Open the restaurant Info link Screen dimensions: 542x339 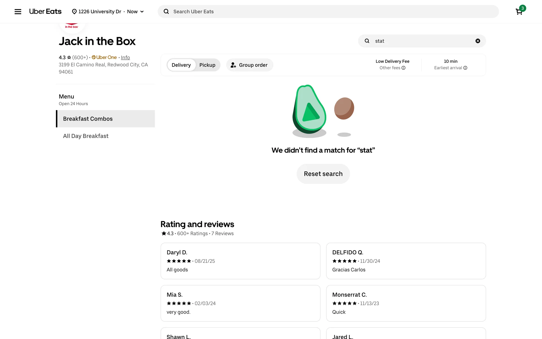coord(125,57)
